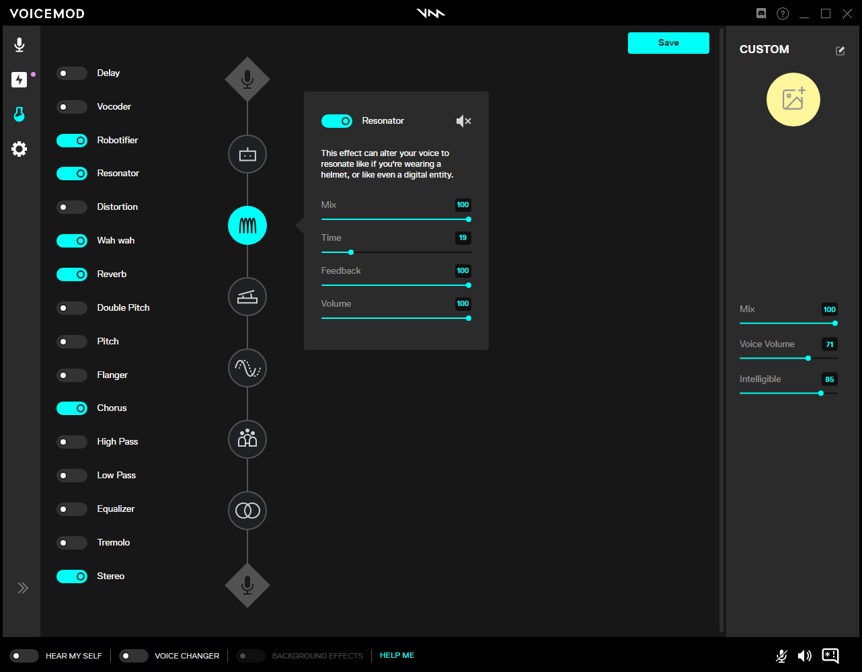Screen dimensions: 862x672
Task: Select the Wah wah pedal icon
Action: click(247, 297)
